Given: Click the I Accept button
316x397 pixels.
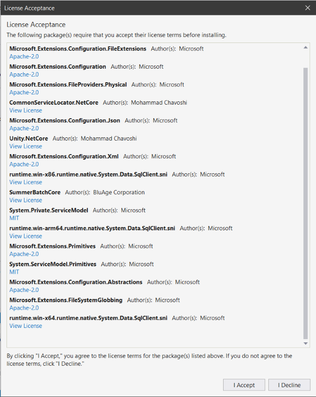Looking at the screenshot, I should coord(244,385).
